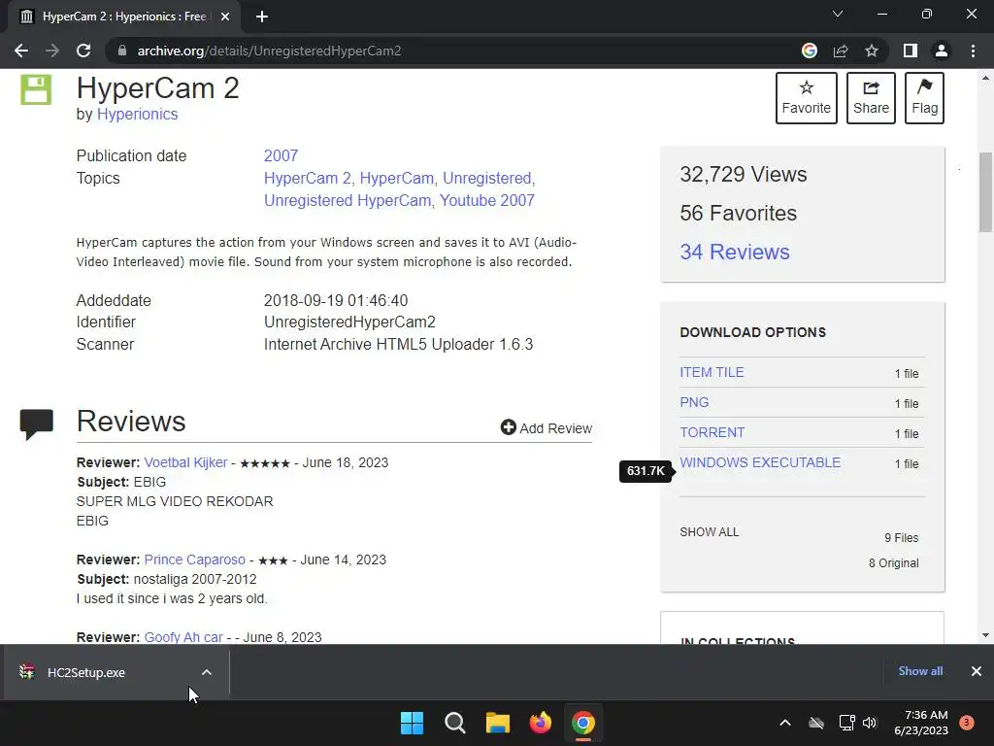The height and width of the screenshot is (746, 994).
Task: Click SHOW ALL download options
Action: pyautogui.click(x=710, y=532)
